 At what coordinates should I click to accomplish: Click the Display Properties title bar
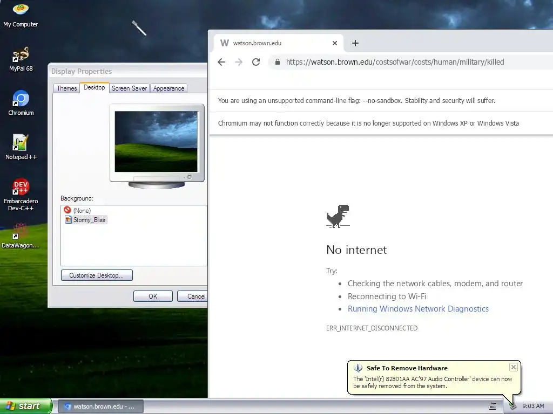(127, 71)
